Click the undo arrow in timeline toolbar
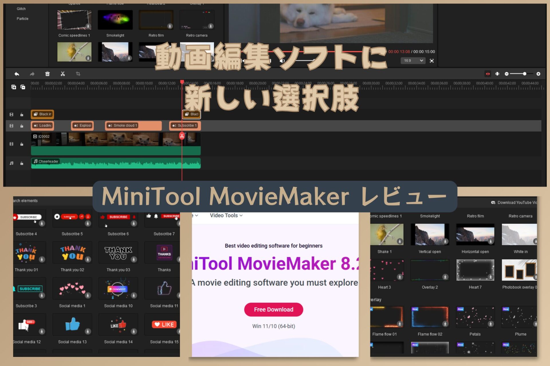550x366 pixels. (17, 74)
